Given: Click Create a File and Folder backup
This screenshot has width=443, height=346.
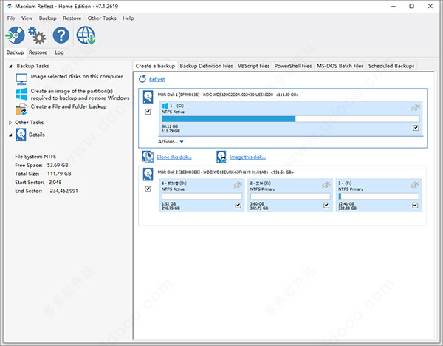Looking at the screenshot, I should coord(69,106).
